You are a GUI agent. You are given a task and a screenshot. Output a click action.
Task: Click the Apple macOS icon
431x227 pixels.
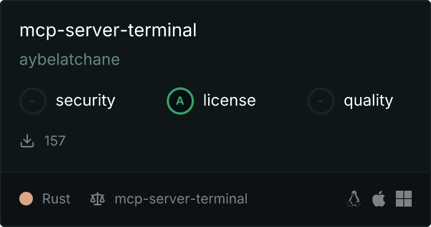tap(379, 199)
